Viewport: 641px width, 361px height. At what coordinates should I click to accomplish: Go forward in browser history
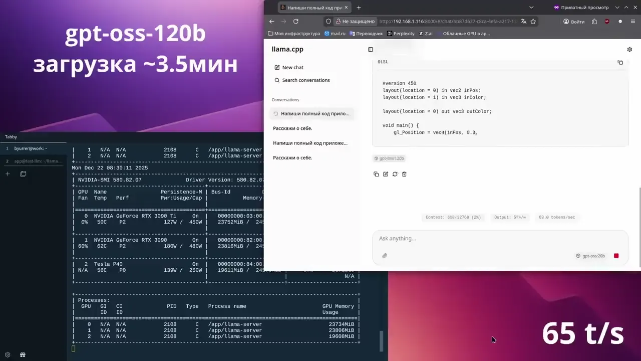tap(283, 22)
